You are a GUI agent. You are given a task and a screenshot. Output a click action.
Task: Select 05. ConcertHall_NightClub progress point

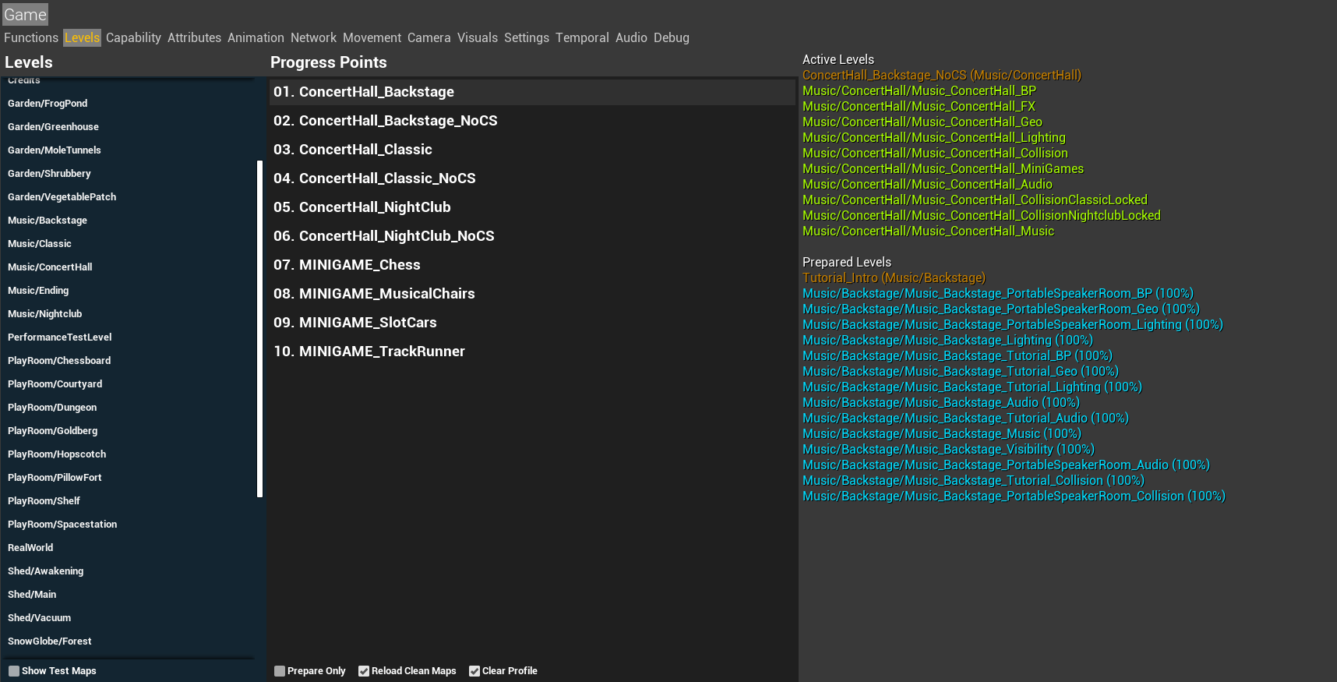(532, 207)
